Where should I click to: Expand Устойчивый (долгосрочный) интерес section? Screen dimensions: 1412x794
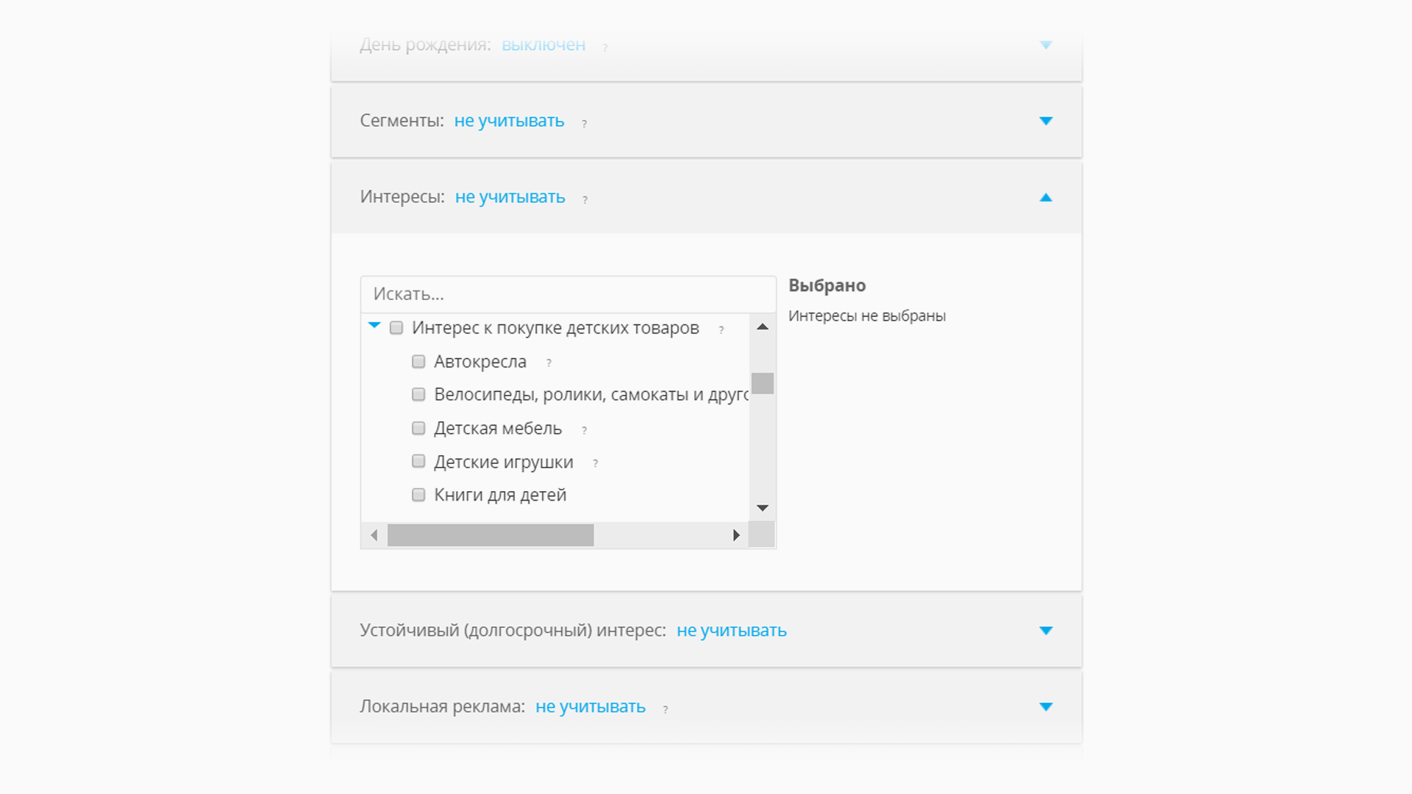pos(1046,631)
